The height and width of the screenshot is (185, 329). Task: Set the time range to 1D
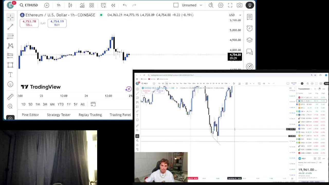(x=23, y=104)
